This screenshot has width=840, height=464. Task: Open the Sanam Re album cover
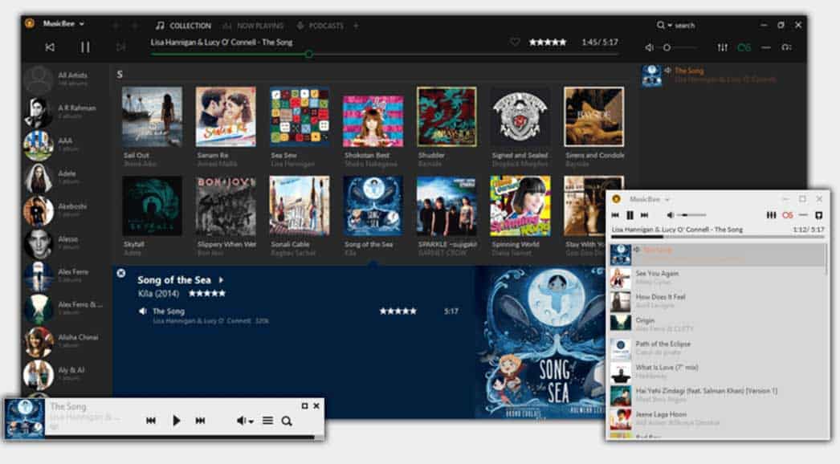[226, 117]
